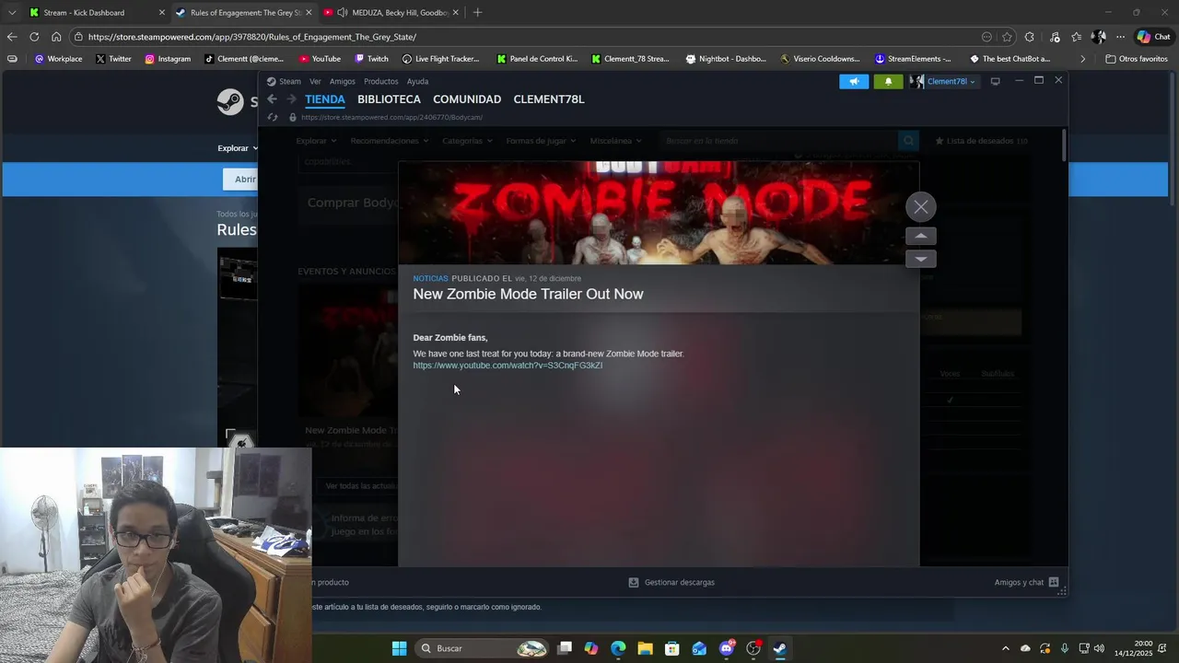Open the Live Flight Tracker bookmark
1179x663 pixels.
440,59
